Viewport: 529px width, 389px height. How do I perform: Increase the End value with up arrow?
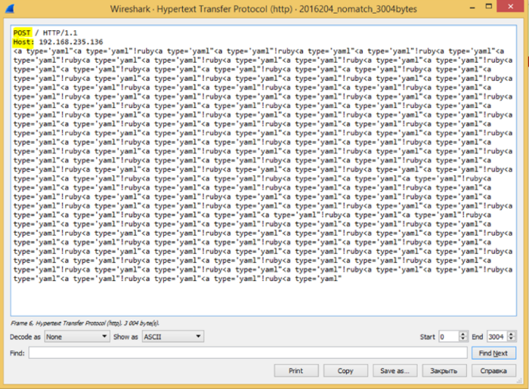tap(512, 334)
